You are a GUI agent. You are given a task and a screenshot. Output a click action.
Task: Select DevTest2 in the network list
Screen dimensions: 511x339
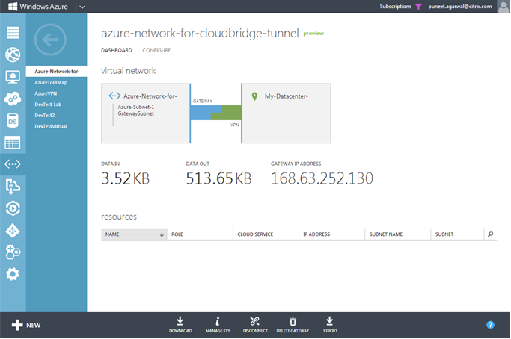[x=45, y=116]
